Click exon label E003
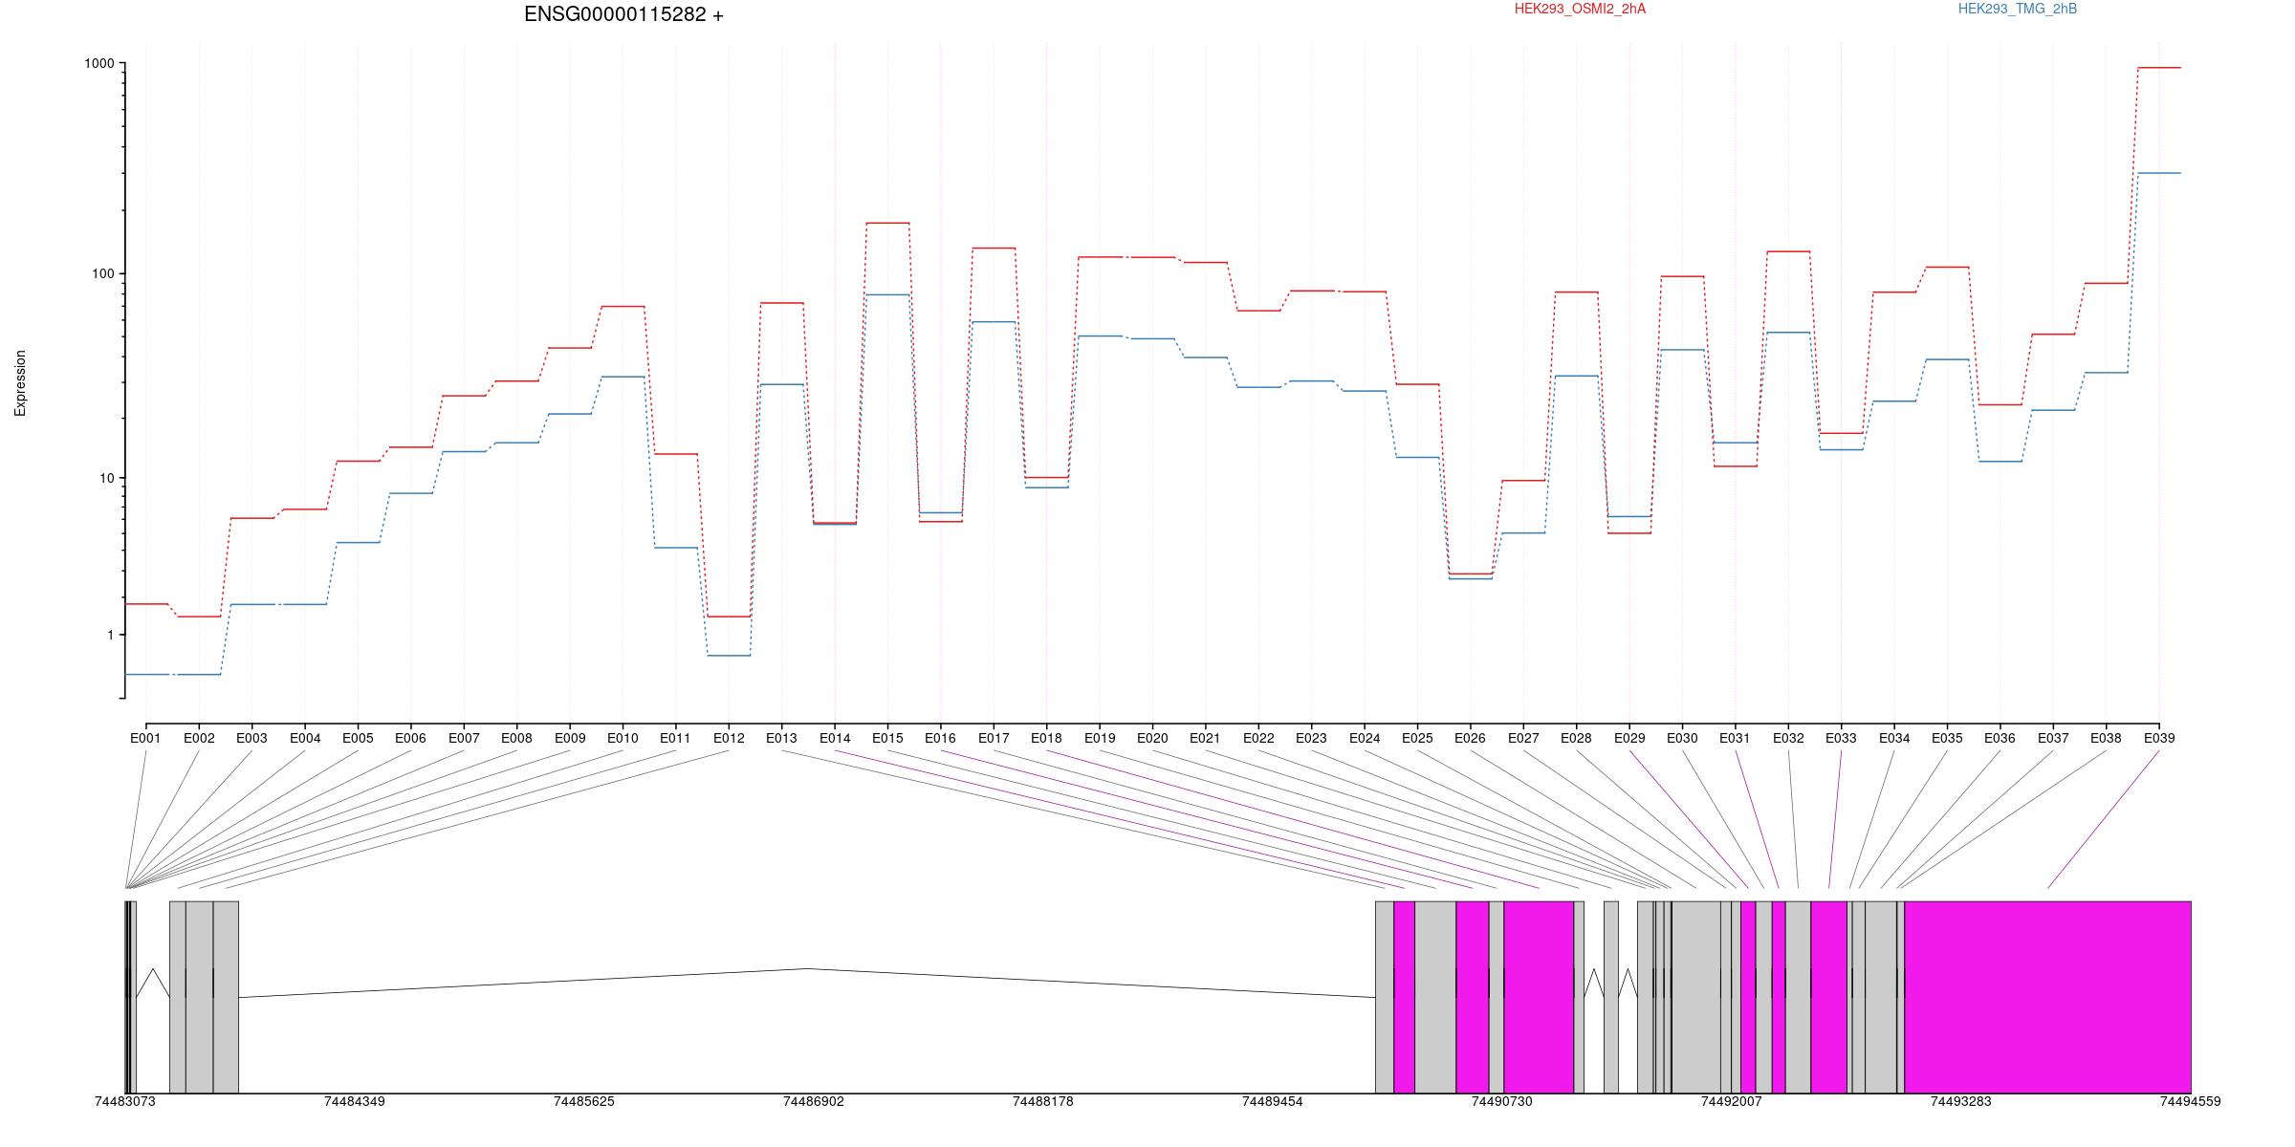This screenshot has width=2295, height=1147. [251, 738]
